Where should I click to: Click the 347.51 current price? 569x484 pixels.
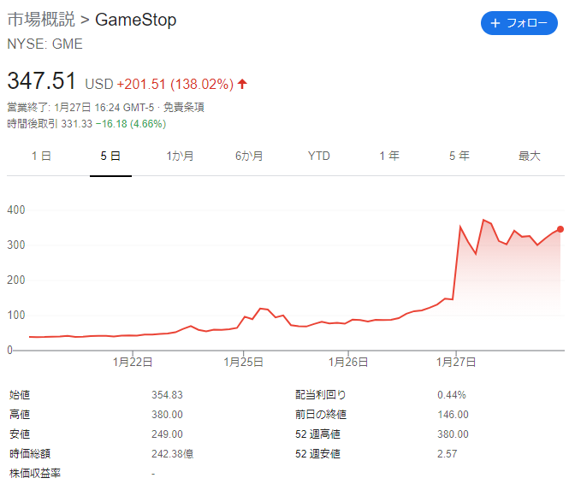[x=41, y=80]
